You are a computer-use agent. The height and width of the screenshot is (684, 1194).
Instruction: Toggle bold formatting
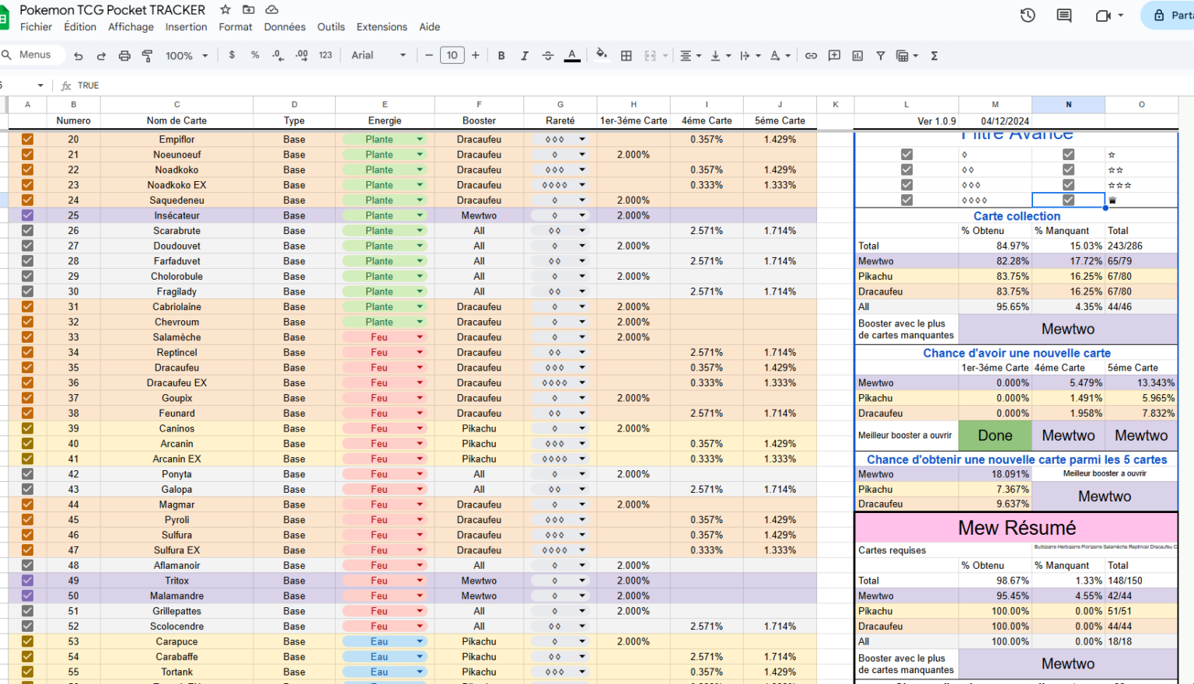(501, 56)
